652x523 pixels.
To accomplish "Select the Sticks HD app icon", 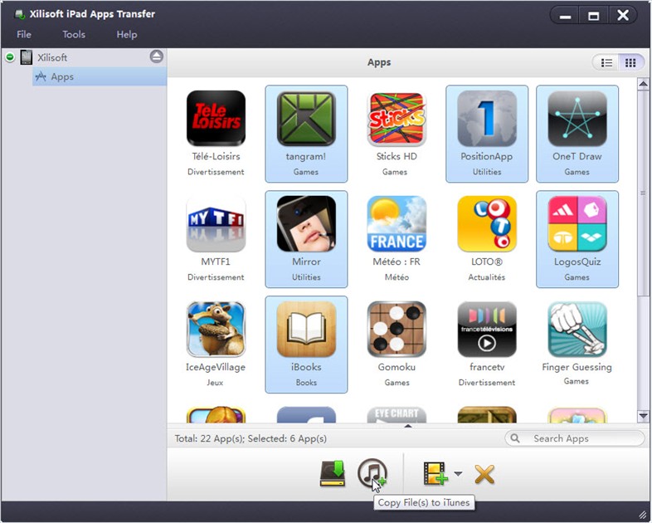I will [x=397, y=118].
